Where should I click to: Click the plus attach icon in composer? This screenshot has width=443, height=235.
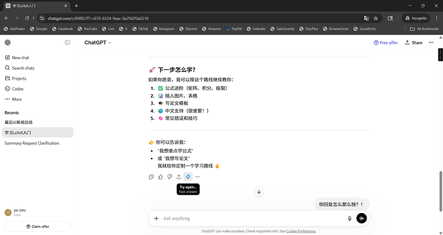click(156, 218)
